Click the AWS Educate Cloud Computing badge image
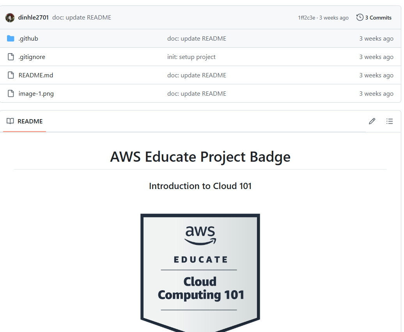Screen dimensions: 404x332 (x=200, y=273)
